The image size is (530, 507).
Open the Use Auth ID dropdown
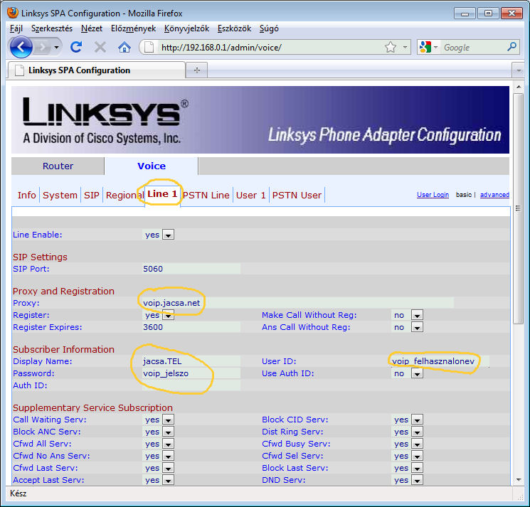(417, 373)
